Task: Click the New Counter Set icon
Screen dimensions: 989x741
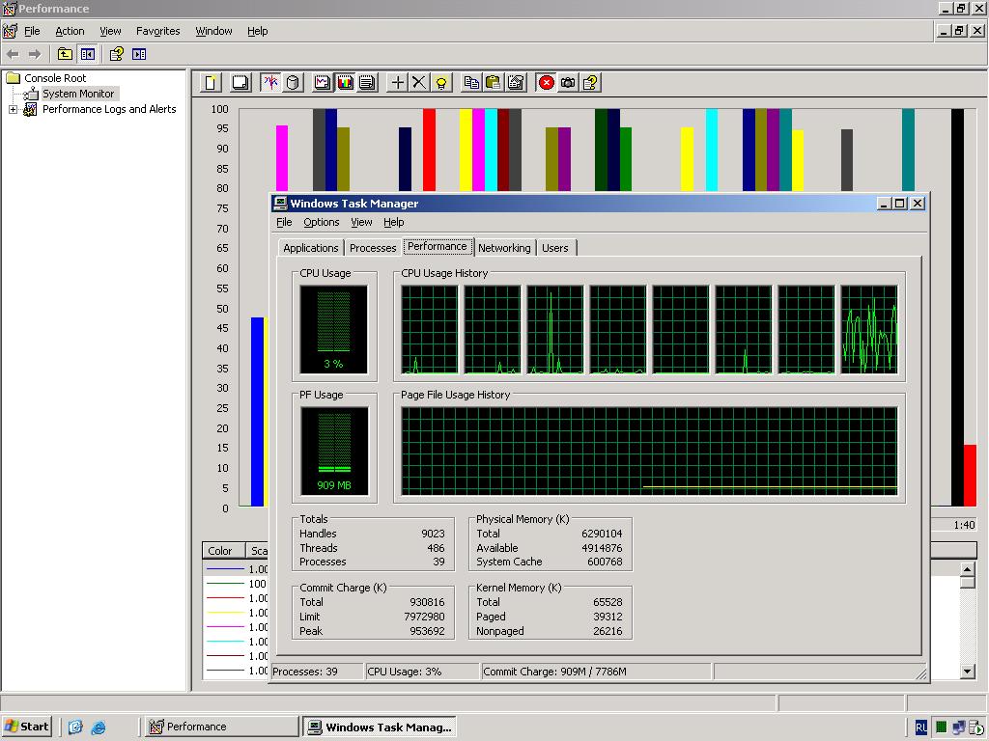Action: [x=211, y=83]
